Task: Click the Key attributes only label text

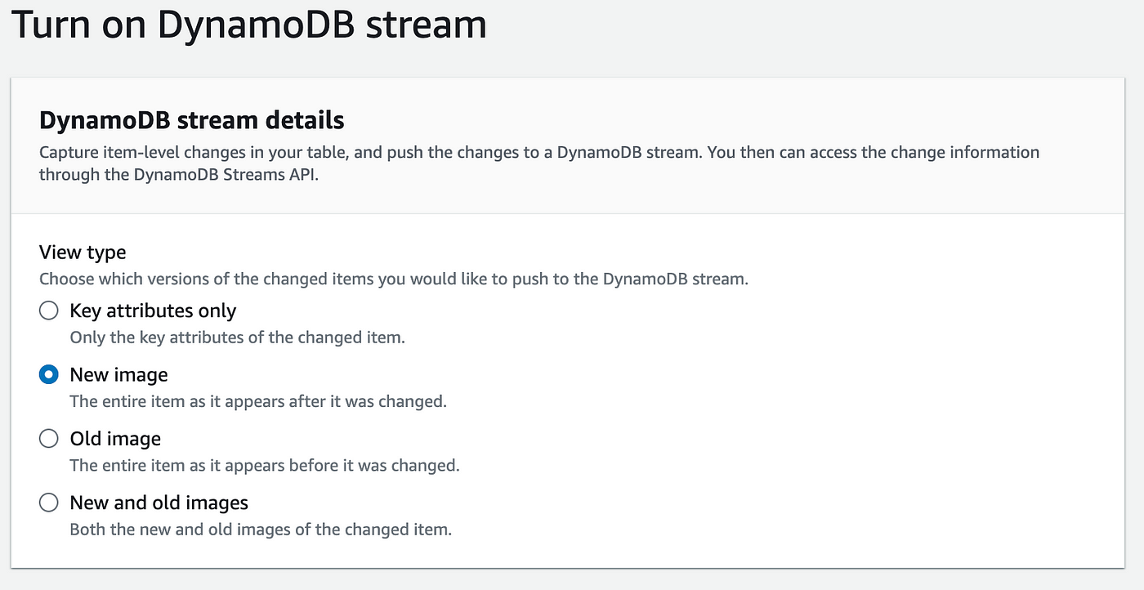Action: coord(153,311)
